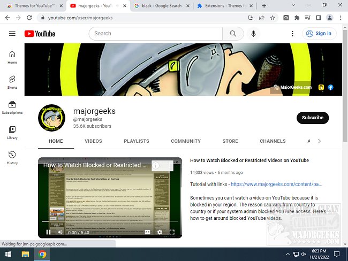Close the majorgeeks YouTube tab
The height and width of the screenshot is (261, 348).
[x=125, y=6]
